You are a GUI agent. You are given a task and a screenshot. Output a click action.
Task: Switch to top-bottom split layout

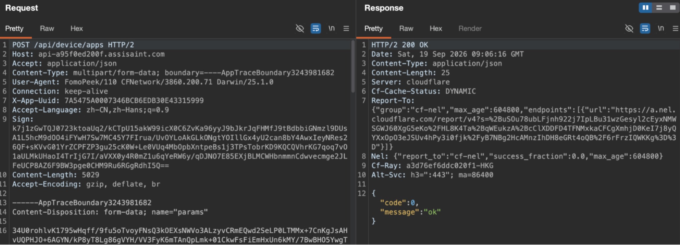659,8
